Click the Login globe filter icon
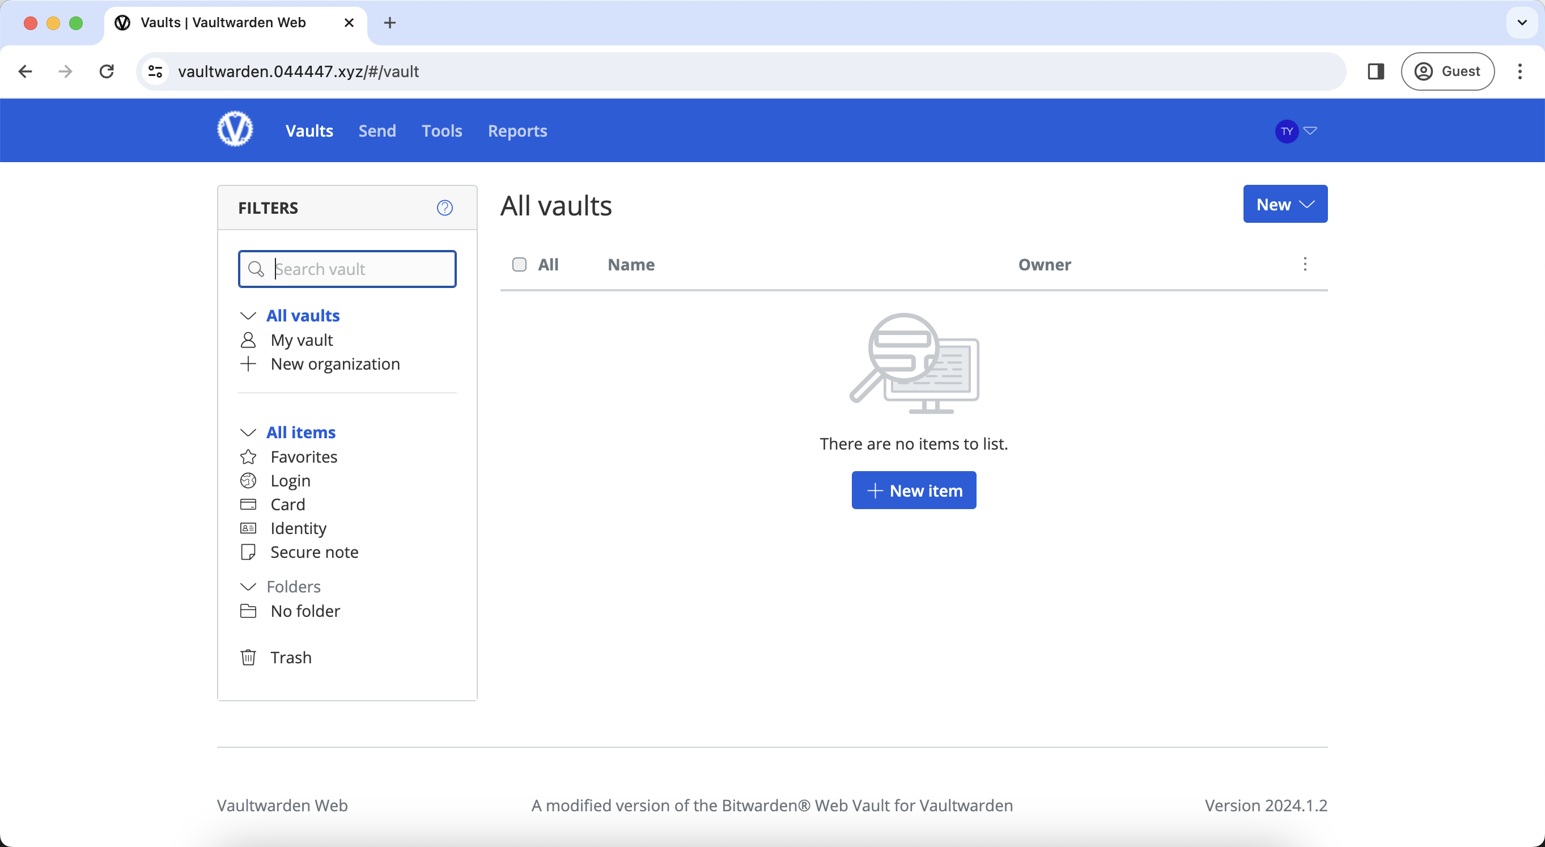 point(248,481)
